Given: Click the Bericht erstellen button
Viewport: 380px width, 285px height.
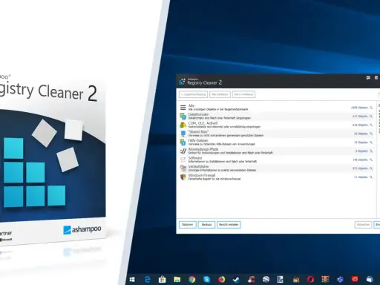Looking at the screenshot, I should (229, 225).
